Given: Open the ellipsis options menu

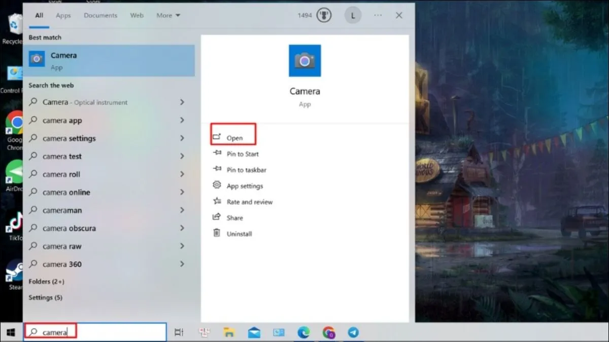Looking at the screenshot, I should 378,15.
